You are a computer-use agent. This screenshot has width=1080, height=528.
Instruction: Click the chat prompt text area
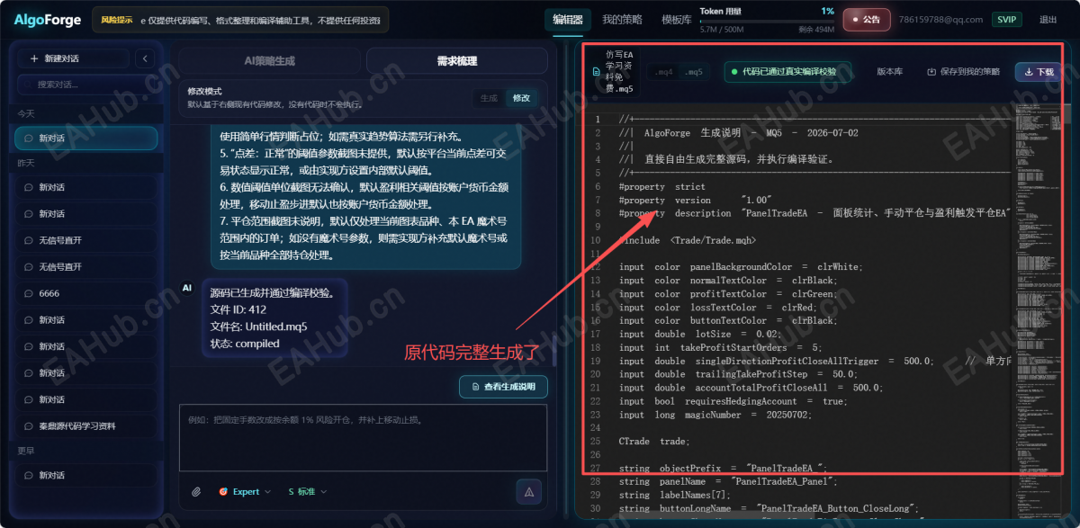click(363, 437)
